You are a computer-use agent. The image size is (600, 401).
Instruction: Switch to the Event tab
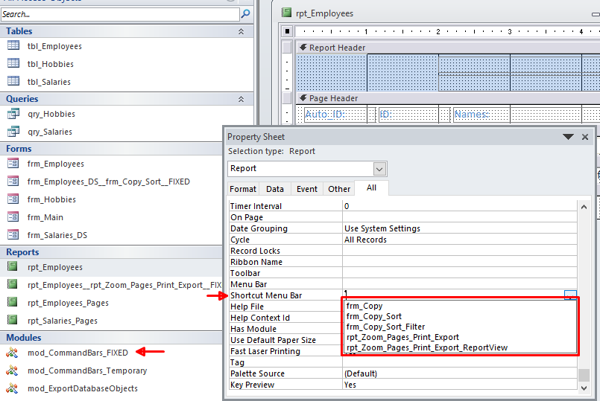point(307,189)
